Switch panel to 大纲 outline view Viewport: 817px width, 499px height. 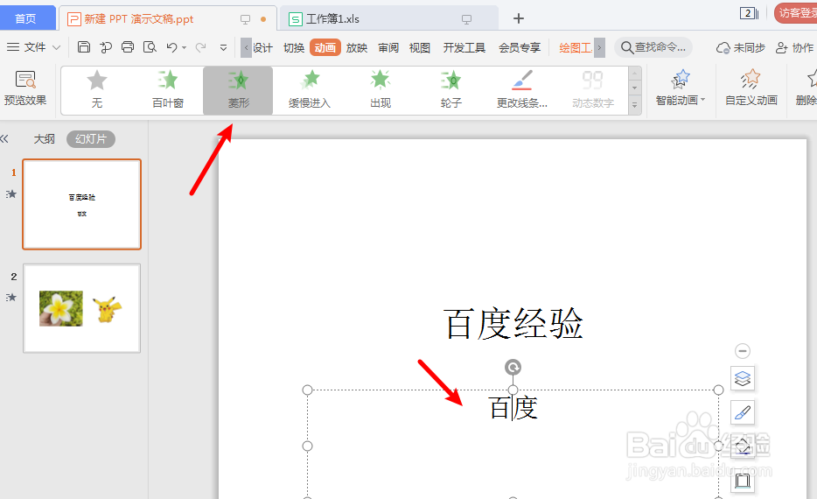pos(45,138)
